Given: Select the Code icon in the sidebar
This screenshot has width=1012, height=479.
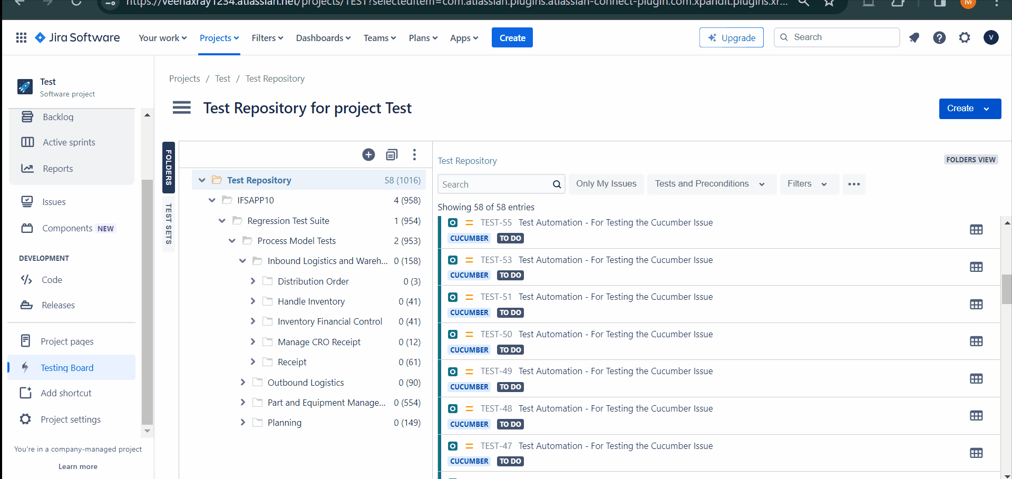Looking at the screenshot, I should [27, 279].
